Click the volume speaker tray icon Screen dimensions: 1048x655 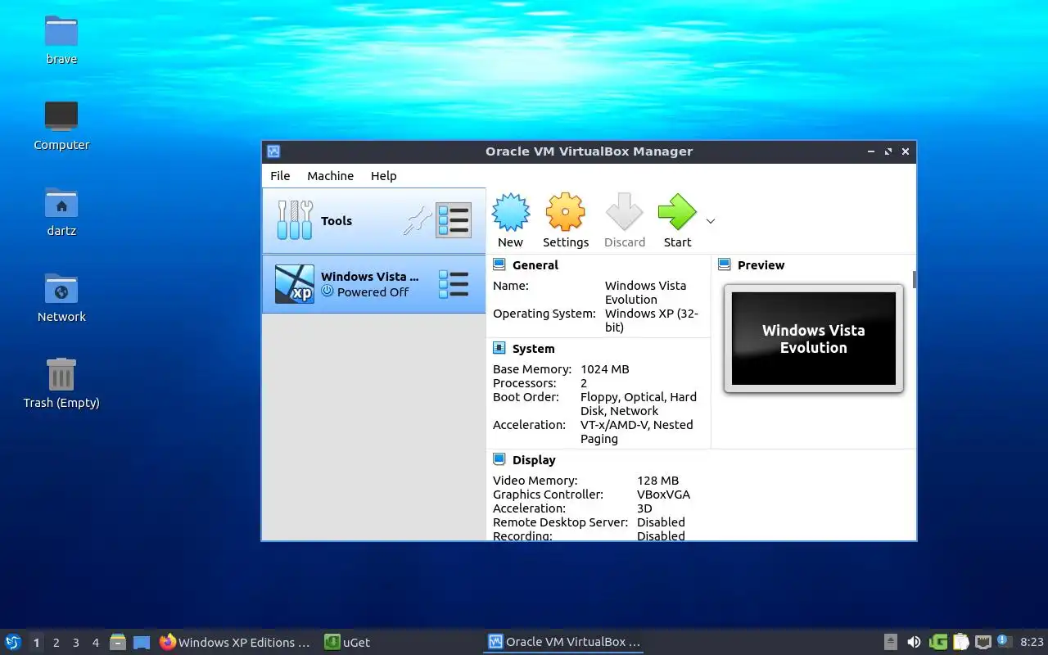click(x=914, y=643)
